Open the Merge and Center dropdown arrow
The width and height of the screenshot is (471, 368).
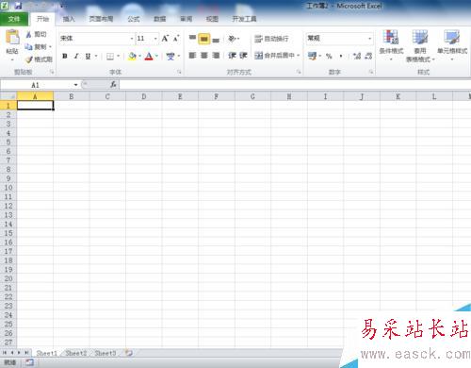pos(299,56)
